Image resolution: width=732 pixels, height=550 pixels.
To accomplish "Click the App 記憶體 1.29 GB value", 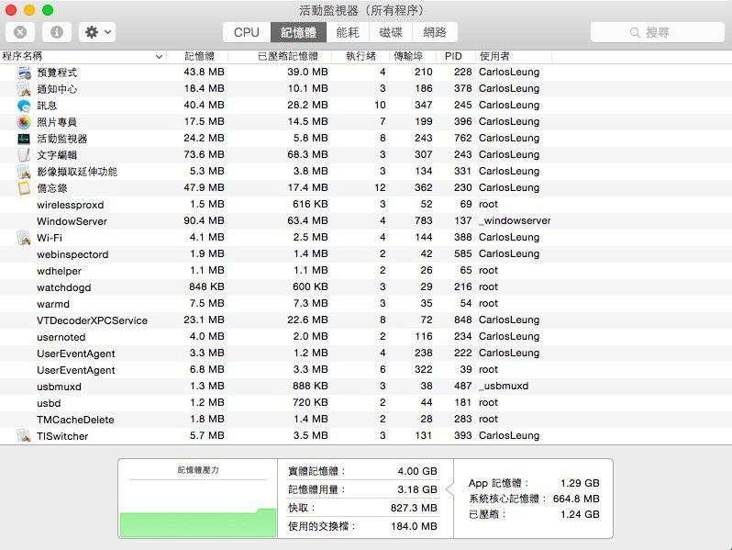I will 580,483.
